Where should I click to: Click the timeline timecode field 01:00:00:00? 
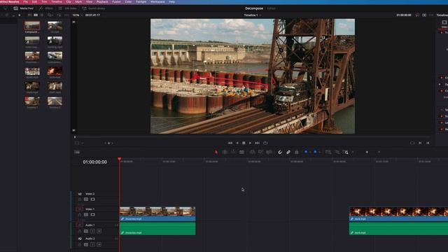point(95,162)
